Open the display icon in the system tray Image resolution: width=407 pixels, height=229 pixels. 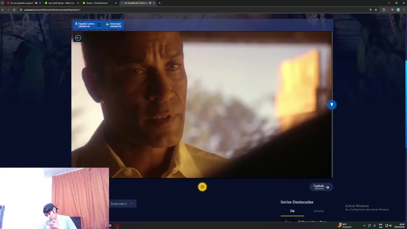(x=387, y=226)
